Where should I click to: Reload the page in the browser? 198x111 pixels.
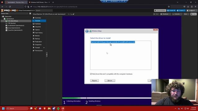pos(10,6)
